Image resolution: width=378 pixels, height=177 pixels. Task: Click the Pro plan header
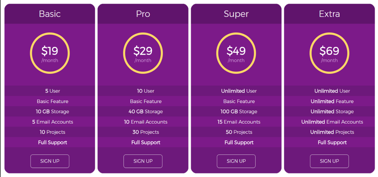(x=143, y=14)
